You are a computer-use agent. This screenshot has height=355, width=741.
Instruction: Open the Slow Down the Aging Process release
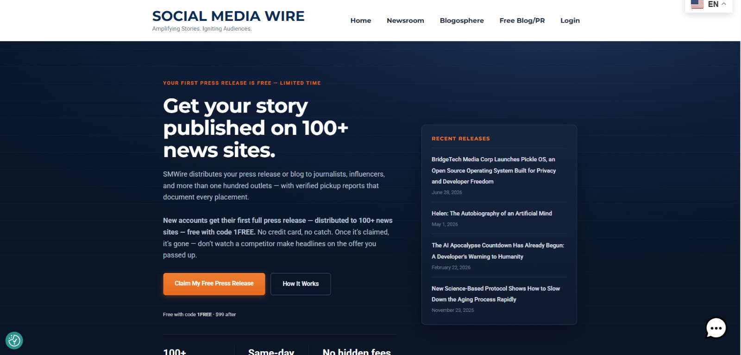pos(496,294)
